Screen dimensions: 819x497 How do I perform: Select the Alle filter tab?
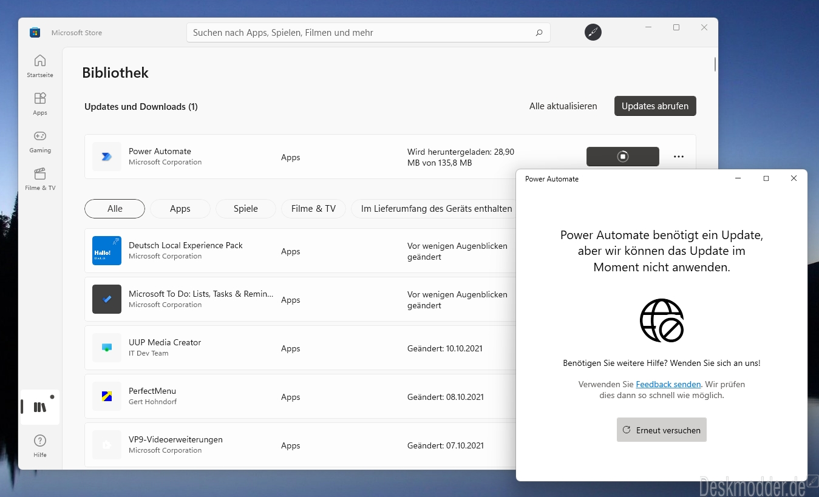pos(115,209)
